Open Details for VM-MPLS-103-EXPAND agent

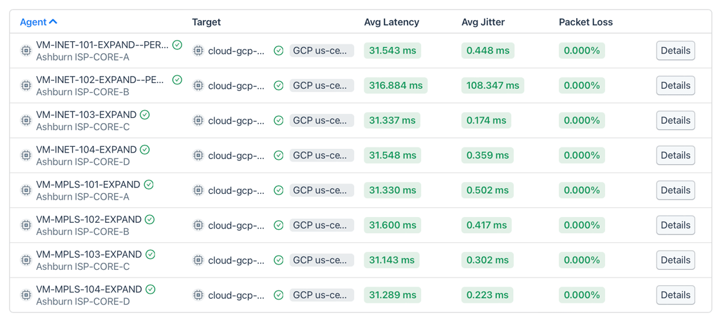[x=675, y=260]
